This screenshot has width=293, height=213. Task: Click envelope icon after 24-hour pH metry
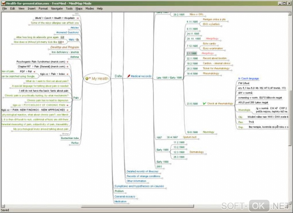point(60,42)
